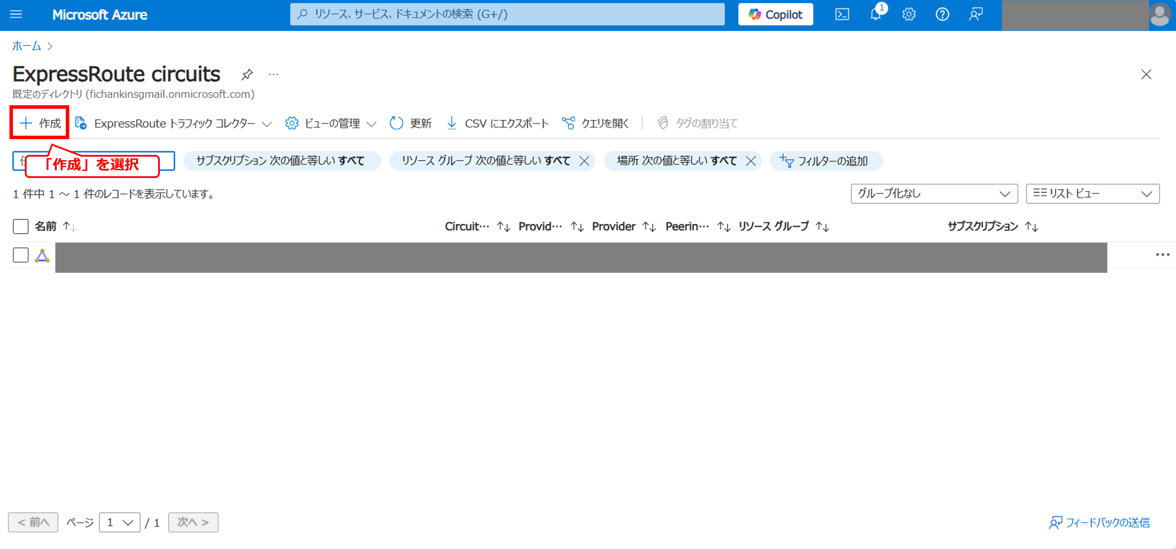1176x549 pixels.
Task: Open the help question mark icon
Action: pyautogui.click(x=942, y=15)
